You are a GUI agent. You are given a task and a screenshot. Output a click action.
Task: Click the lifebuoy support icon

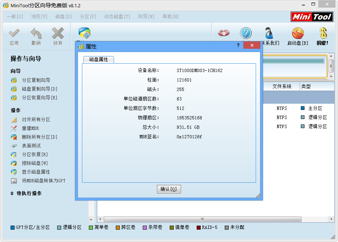tap(224, 33)
